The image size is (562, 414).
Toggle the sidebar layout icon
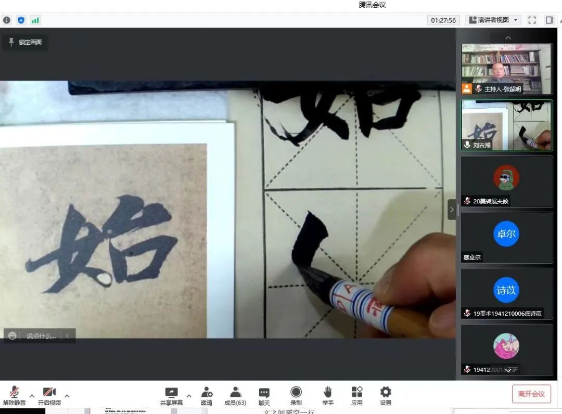(x=549, y=20)
